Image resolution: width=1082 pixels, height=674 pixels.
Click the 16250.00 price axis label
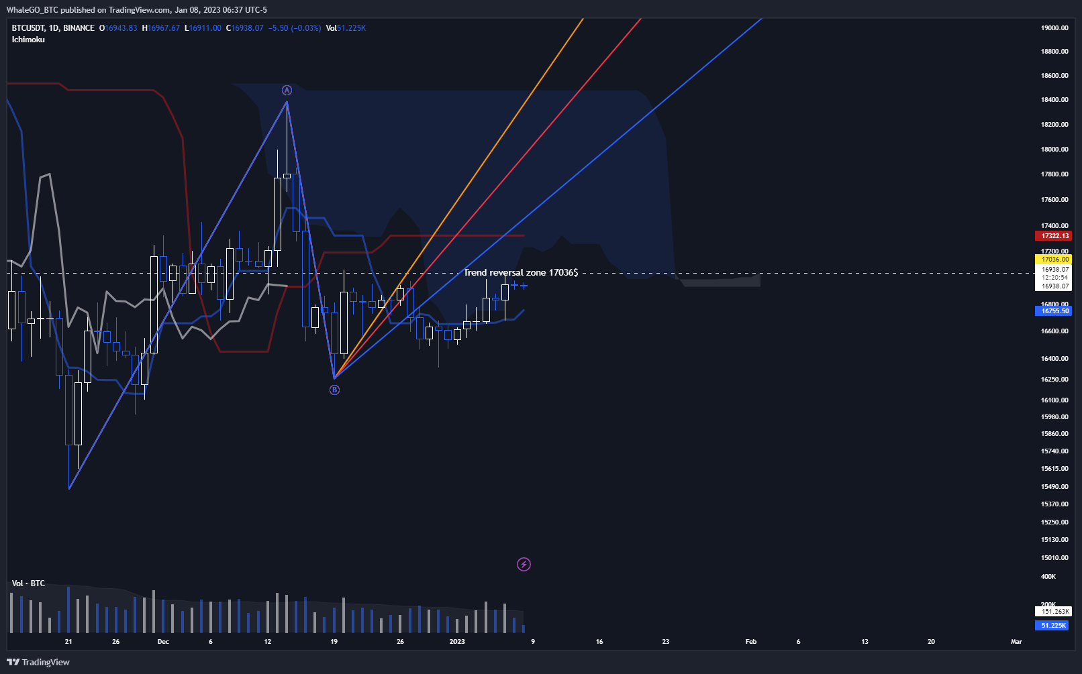[x=1054, y=380]
